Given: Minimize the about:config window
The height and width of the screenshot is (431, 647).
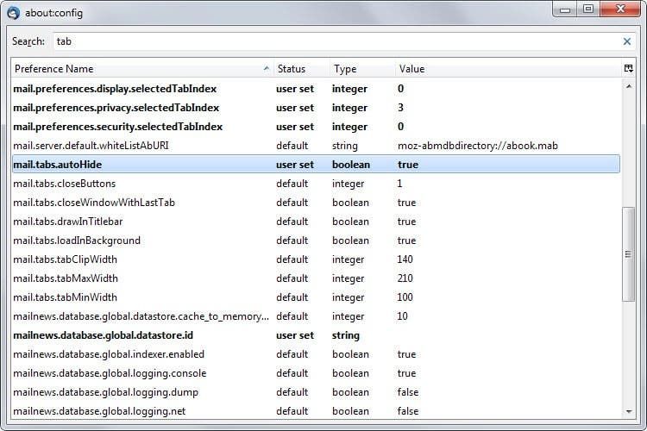Looking at the screenshot, I should tap(565, 9).
